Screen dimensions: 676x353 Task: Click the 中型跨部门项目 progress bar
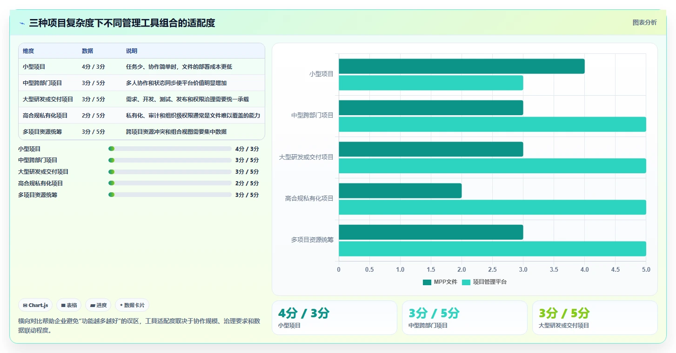coord(170,160)
